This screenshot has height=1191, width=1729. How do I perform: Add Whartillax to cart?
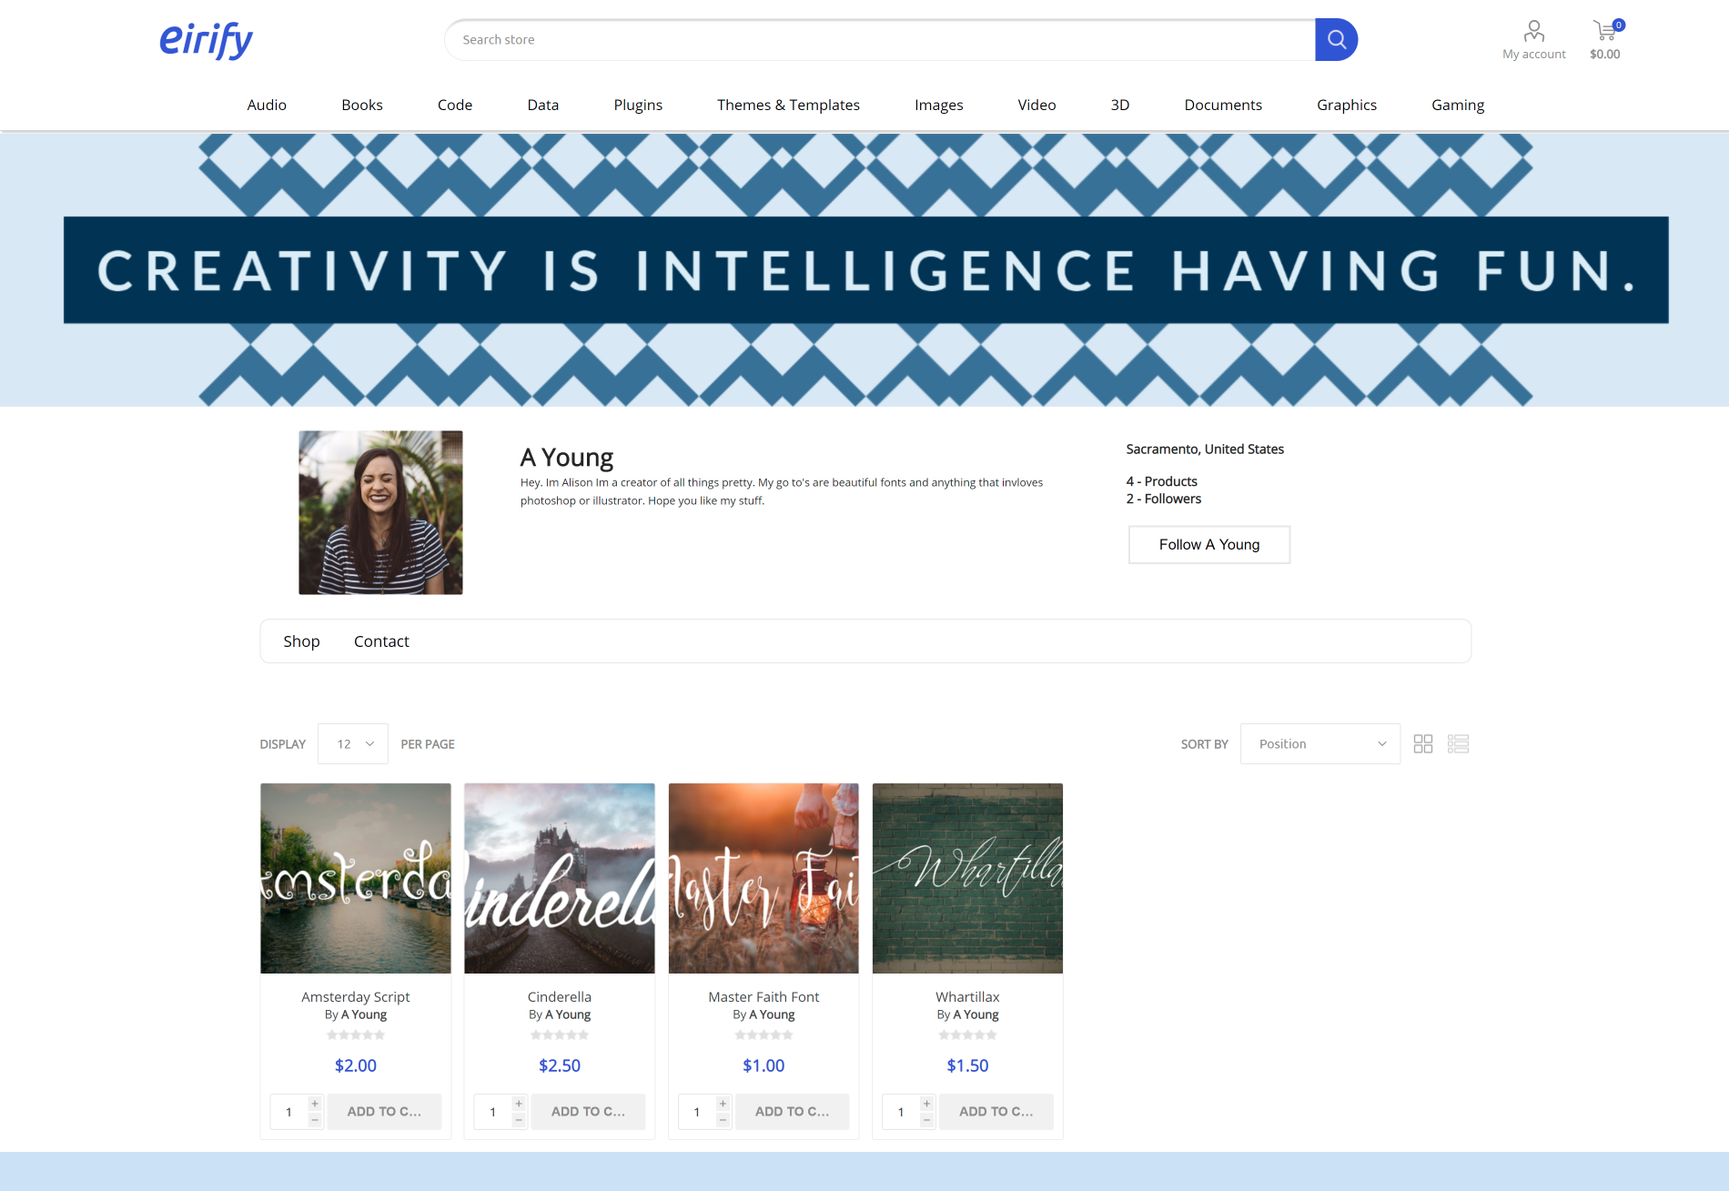click(x=996, y=1112)
